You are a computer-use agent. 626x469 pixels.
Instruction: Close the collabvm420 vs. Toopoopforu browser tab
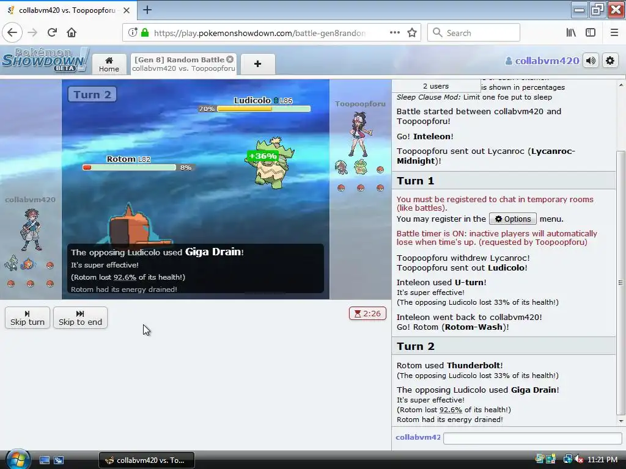point(126,10)
